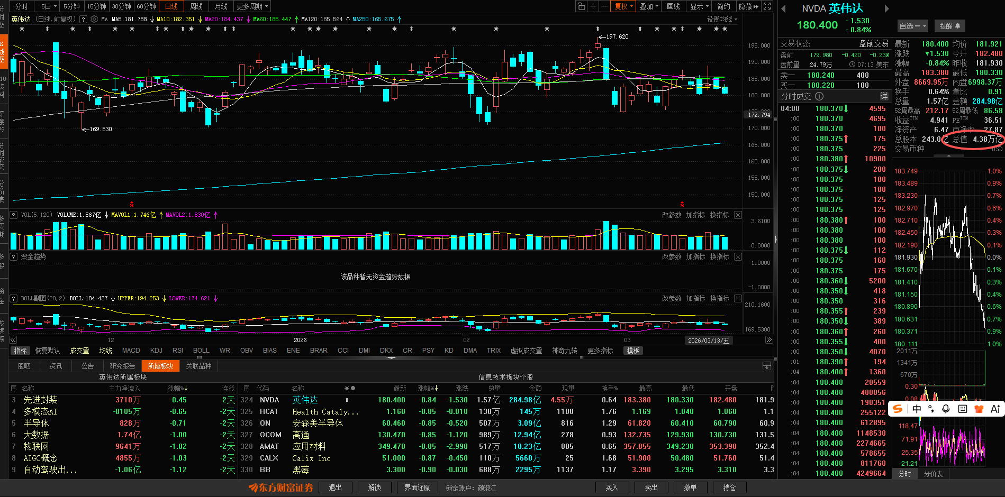Open help for the 英伟达 chart title
This screenshot has height=497, width=1005.
pos(83,19)
